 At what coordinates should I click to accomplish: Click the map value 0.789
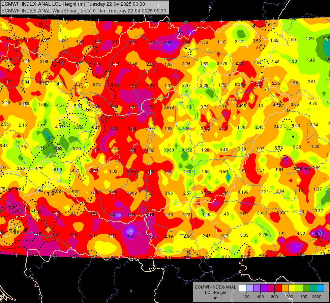[x=24, y=103]
